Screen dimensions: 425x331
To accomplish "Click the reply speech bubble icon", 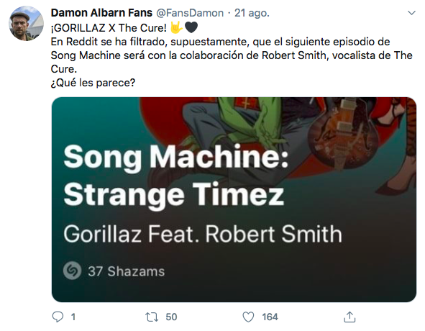I will tap(58, 317).
